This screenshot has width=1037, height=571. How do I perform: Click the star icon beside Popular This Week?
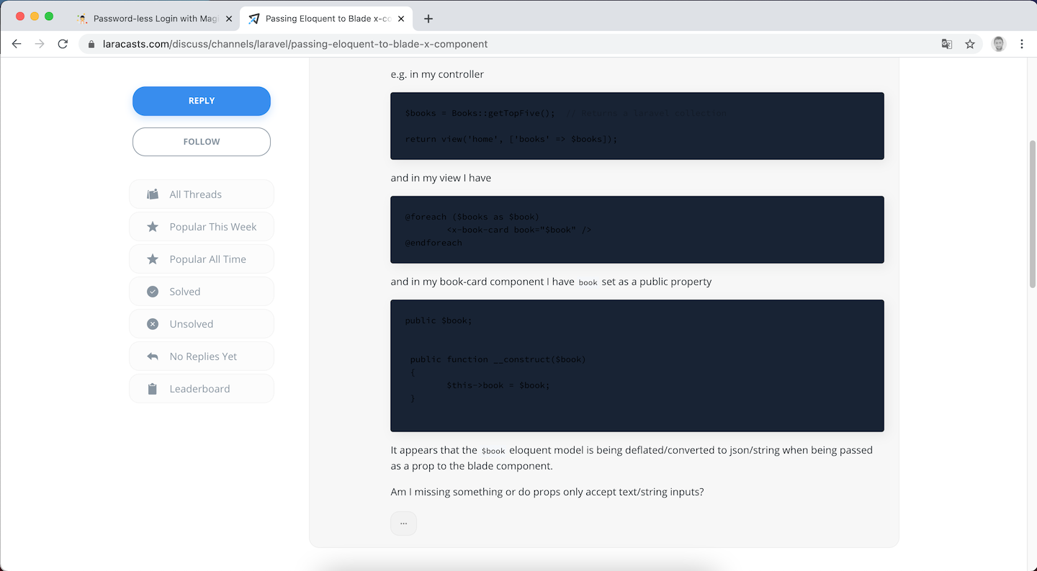(153, 227)
